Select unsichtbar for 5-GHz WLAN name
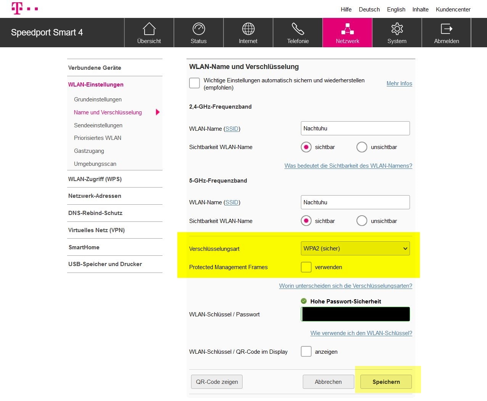The width and height of the screenshot is (487, 401). (x=362, y=221)
